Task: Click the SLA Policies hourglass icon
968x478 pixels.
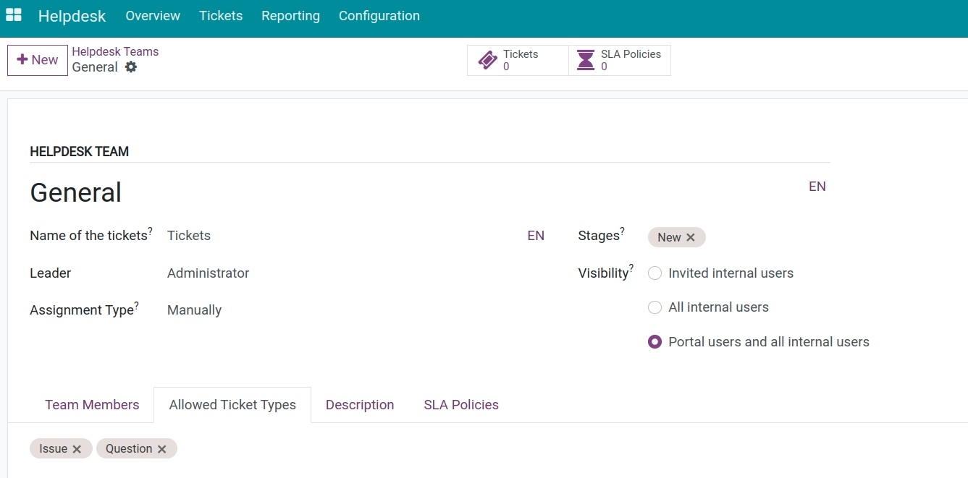Action: tap(586, 61)
